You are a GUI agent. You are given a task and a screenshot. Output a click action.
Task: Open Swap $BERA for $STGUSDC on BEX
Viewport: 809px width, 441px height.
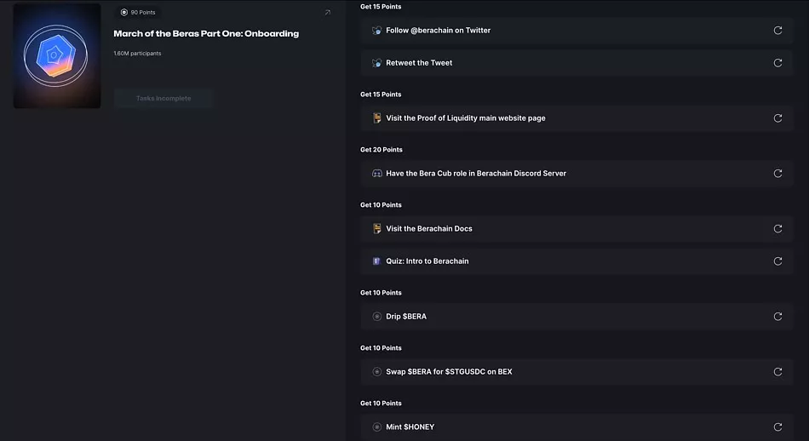449,372
